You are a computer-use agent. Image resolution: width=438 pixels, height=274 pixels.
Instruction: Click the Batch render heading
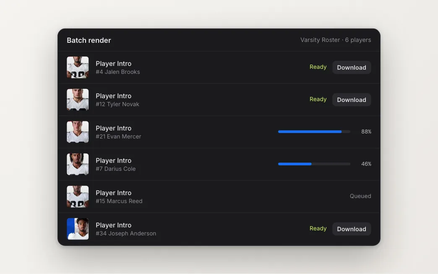click(x=89, y=40)
